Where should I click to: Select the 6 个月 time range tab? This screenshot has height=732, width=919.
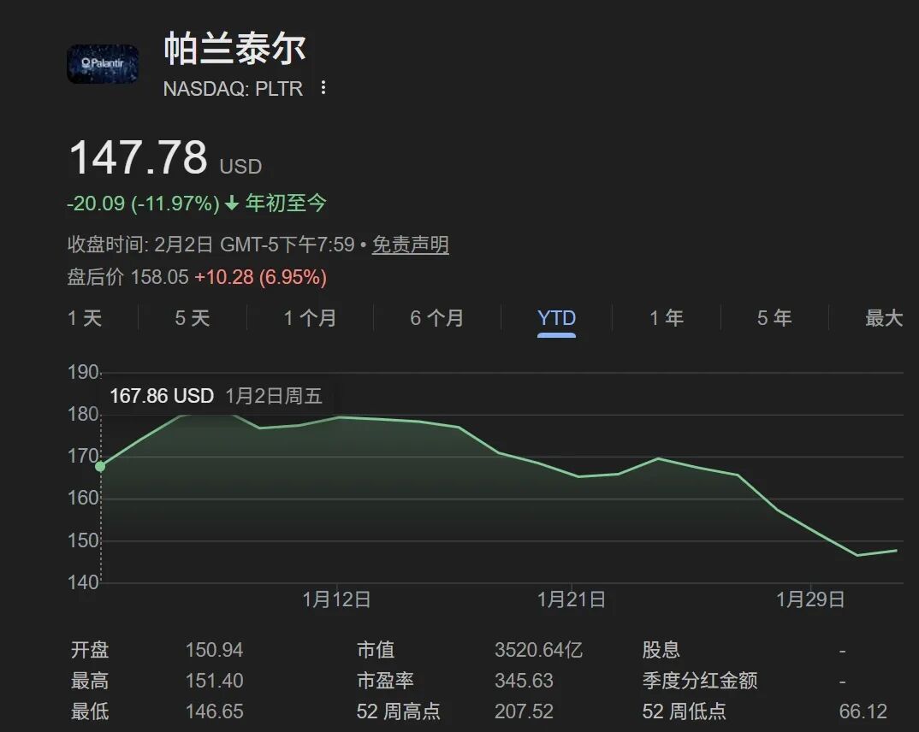click(436, 318)
